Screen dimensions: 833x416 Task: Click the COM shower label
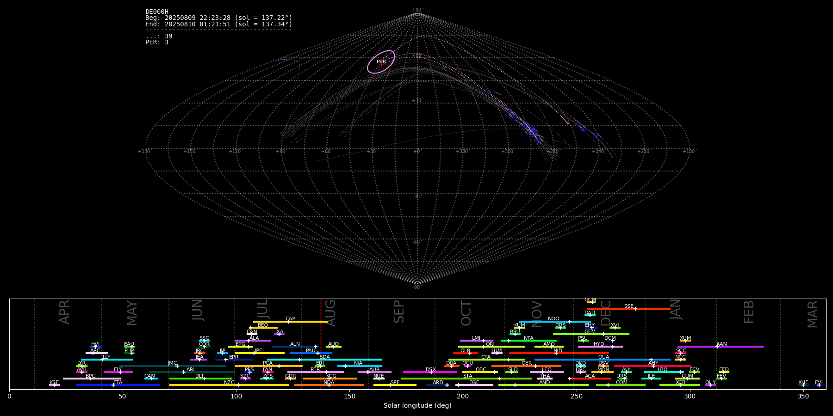point(622,383)
